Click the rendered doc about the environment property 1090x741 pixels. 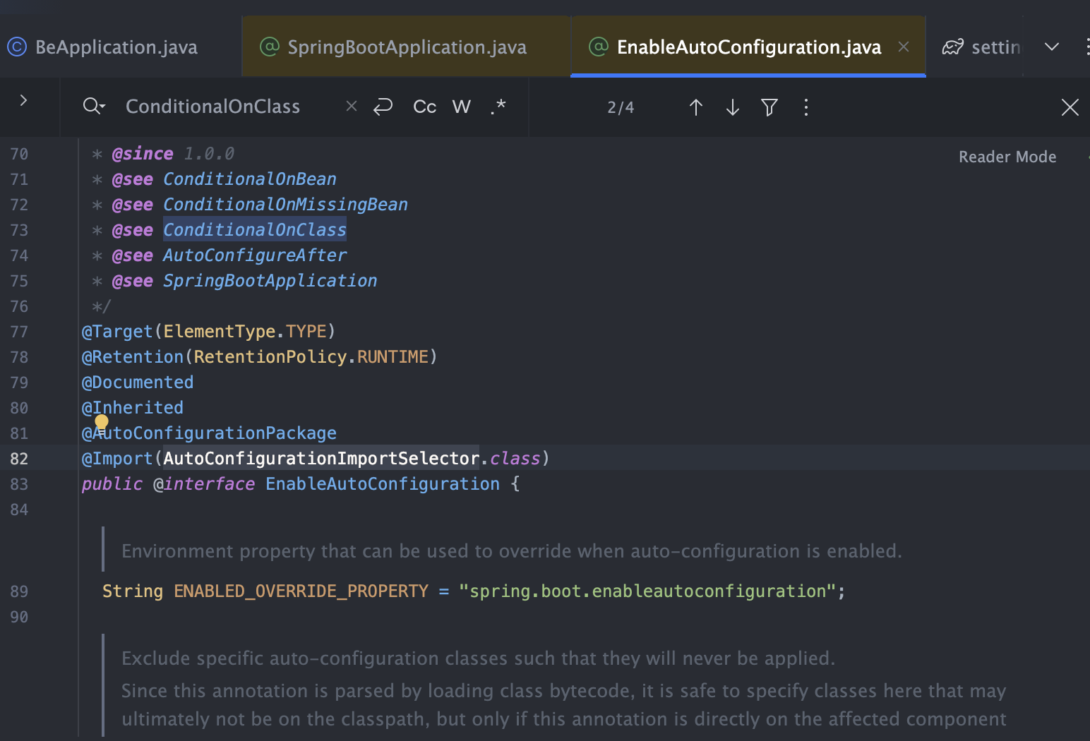pos(512,551)
